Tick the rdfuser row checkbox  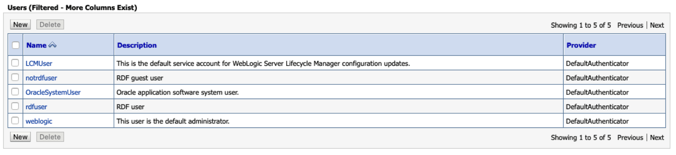click(15, 106)
